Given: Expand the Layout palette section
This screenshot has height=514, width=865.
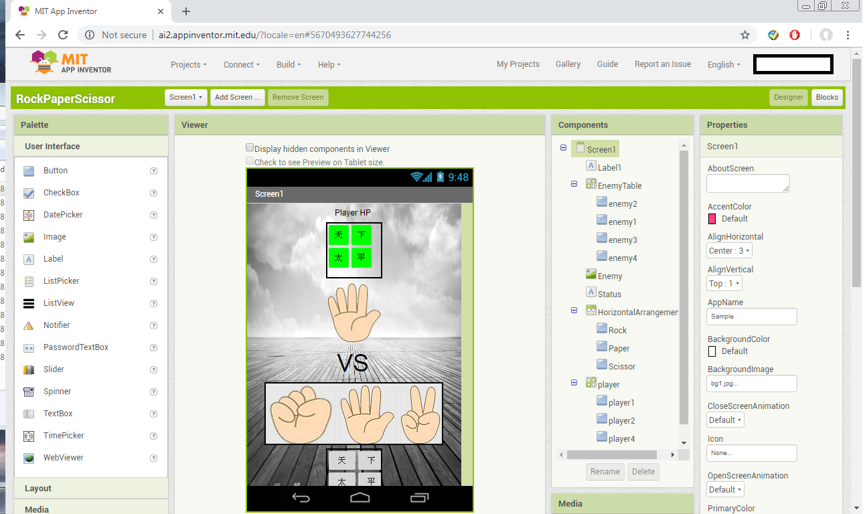Looking at the screenshot, I should tap(91, 489).
